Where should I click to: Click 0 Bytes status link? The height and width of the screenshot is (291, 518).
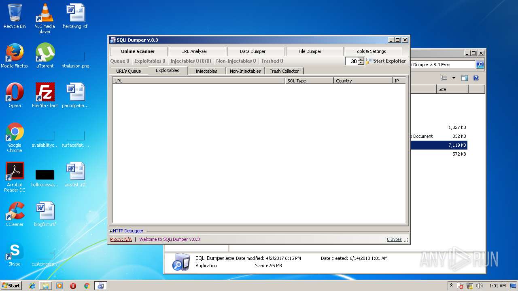(x=394, y=239)
